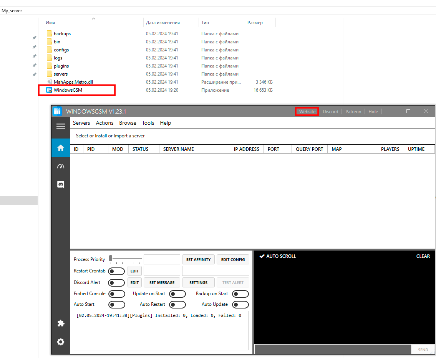Click the console command input field

pyautogui.click(x=333, y=350)
